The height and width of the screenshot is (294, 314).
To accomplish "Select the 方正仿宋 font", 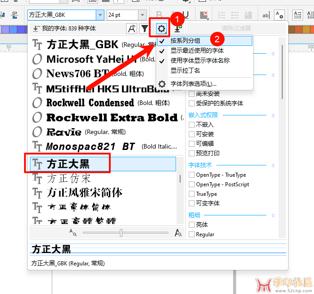I will 103,178.
